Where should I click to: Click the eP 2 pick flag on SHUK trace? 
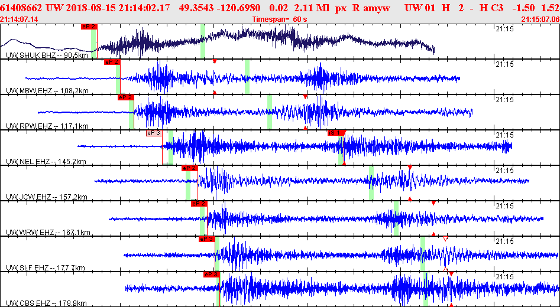89,27
